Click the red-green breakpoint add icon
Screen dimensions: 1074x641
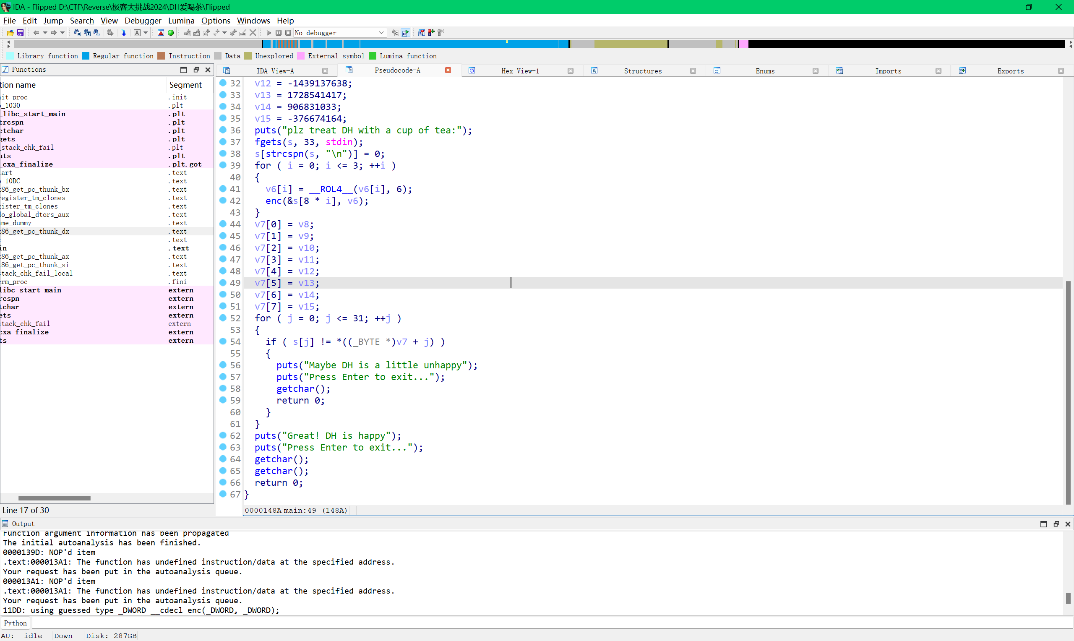(431, 33)
